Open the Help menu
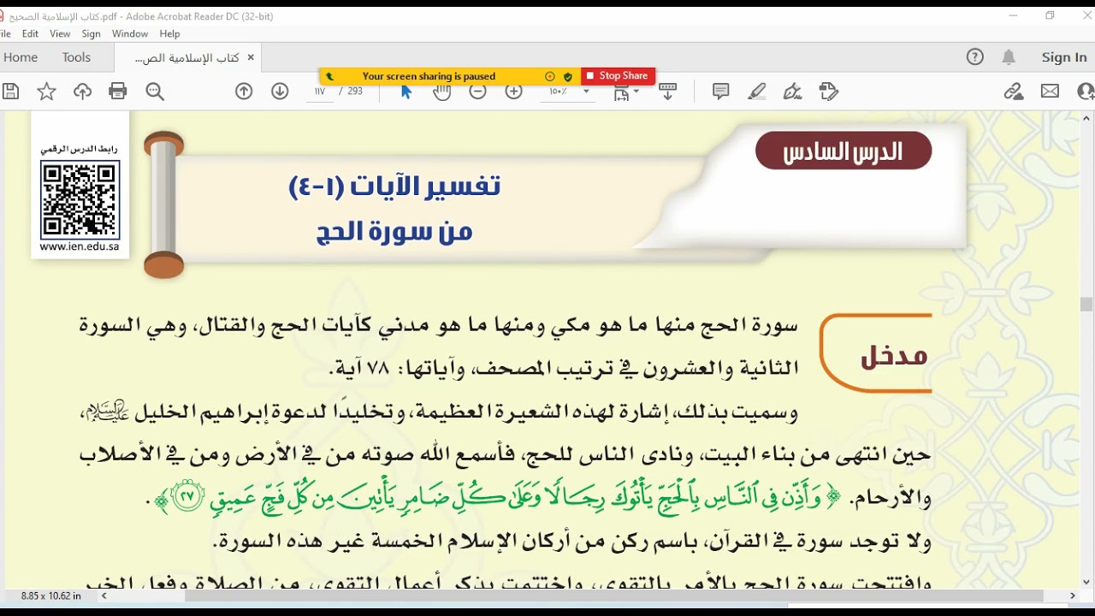 pos(169,33)
